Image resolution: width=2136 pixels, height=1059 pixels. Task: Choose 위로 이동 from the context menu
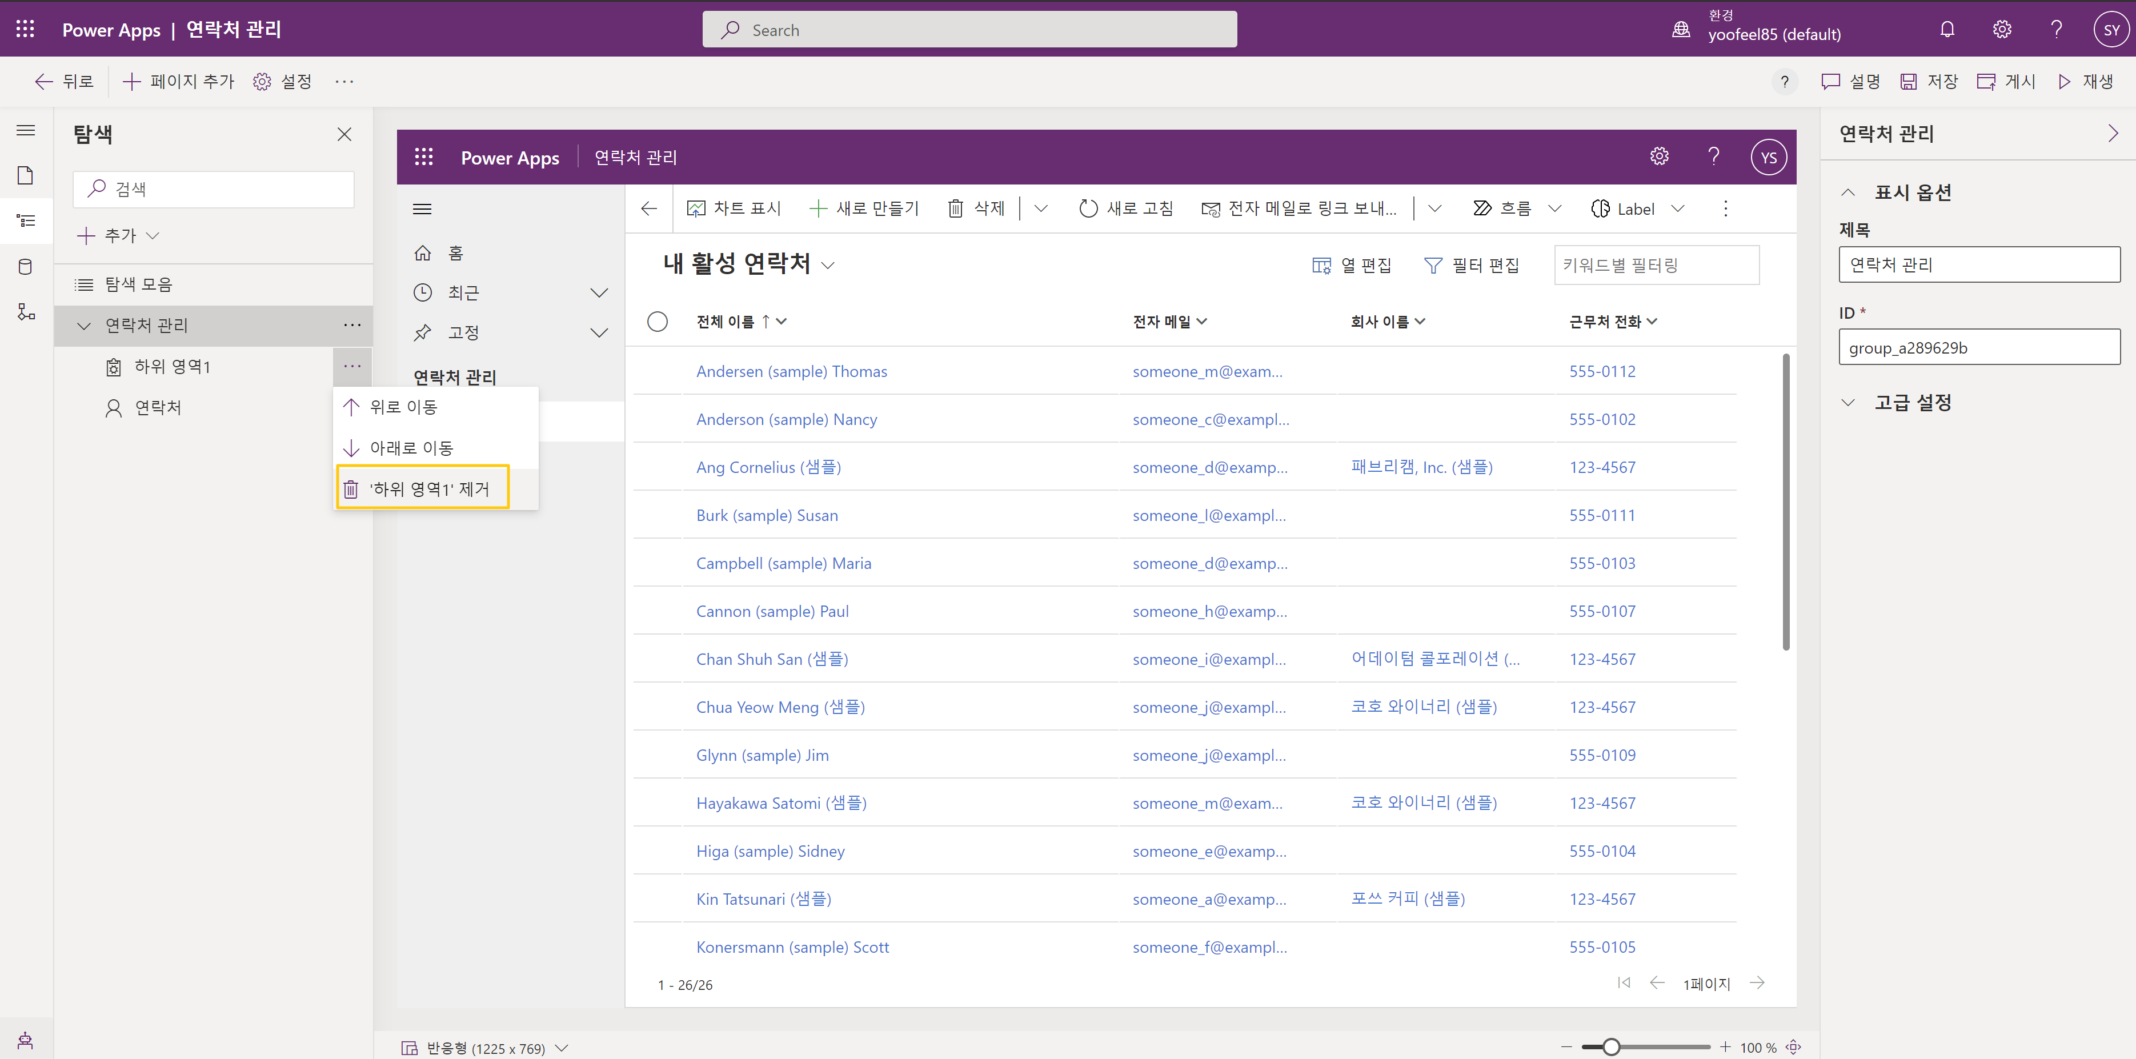click(436, 407)
